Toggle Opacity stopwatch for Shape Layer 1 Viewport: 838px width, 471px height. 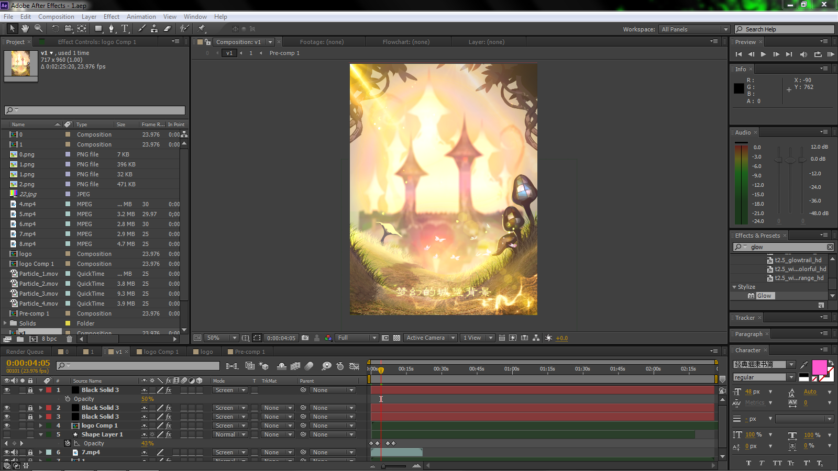coord(68,444)
